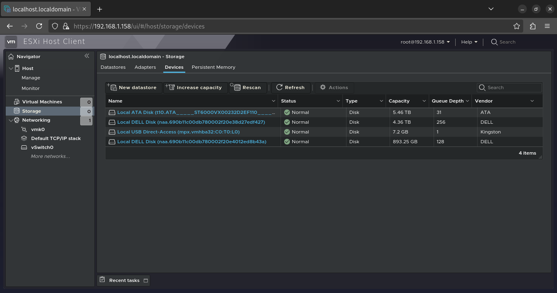The image size is (557, 293).
Task: Click More networks... link in Navigator
Action: [50, 156]
